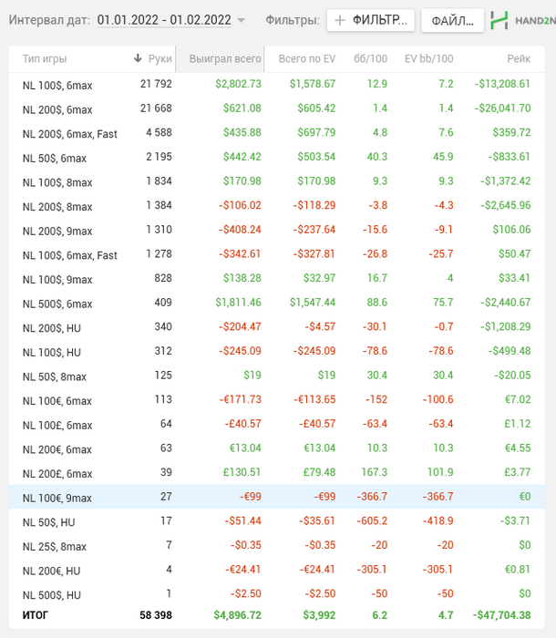
Task: Select the NL 200$, 6max, Fast row
Action: 276,133
